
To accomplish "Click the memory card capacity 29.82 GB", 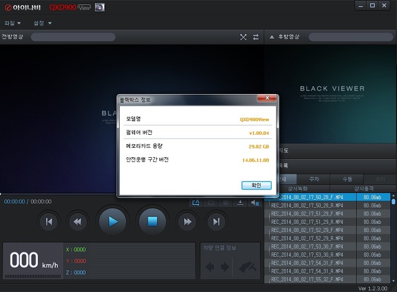I will [259, 147].
